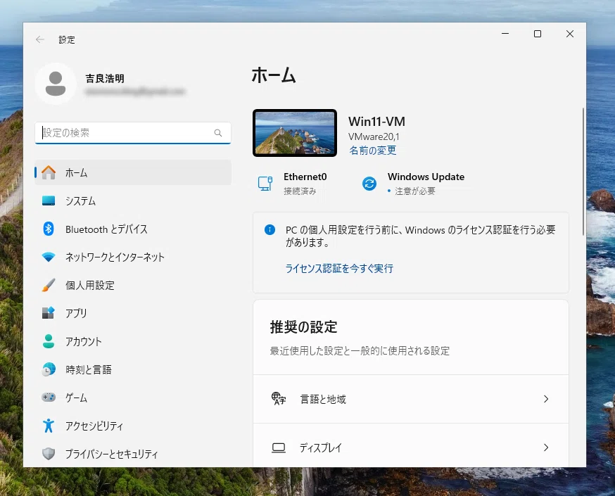This screenshot has height=496, width=615.
Task: Click the アカウント person icon
Action: (x=49, y=341)
